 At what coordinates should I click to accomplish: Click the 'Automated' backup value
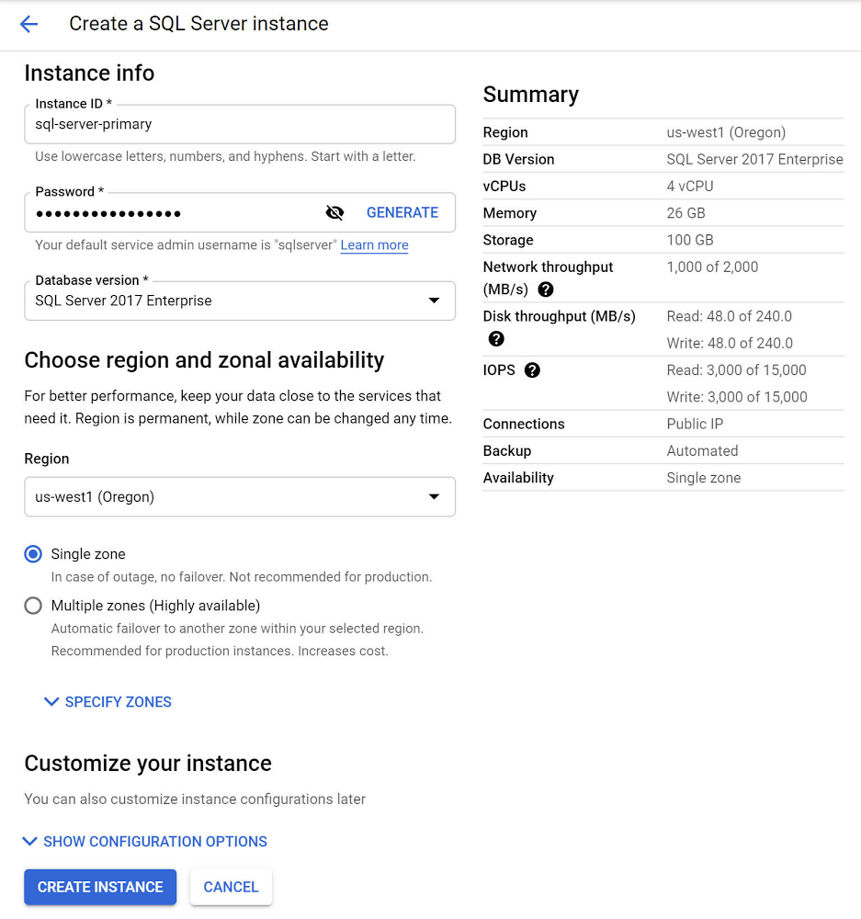click(702, 451)
